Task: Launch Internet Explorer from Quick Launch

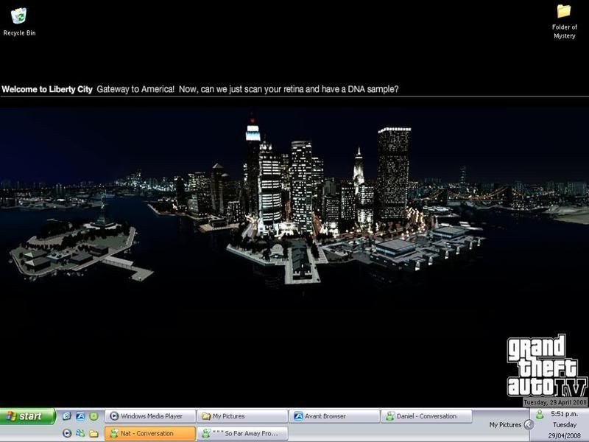Action: (67, 416)
